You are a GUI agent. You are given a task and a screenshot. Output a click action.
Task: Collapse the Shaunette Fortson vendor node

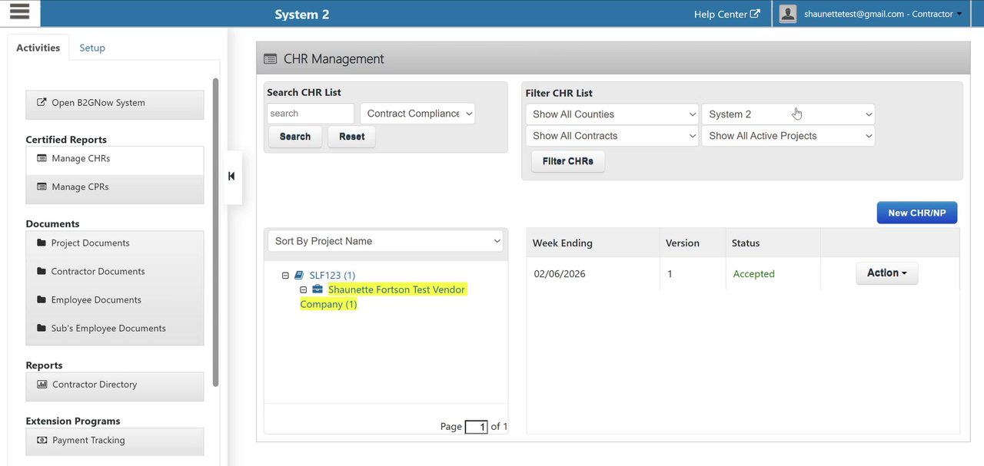[x=304, y=289]
